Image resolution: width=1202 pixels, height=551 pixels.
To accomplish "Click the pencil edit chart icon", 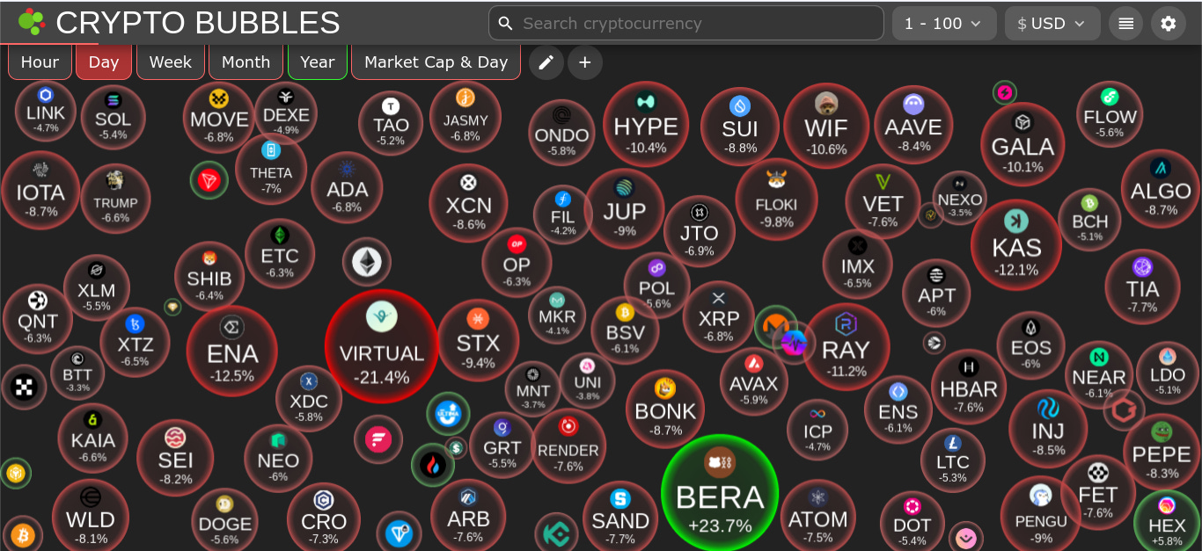I will pyautogui.click(x=546, y=62).
